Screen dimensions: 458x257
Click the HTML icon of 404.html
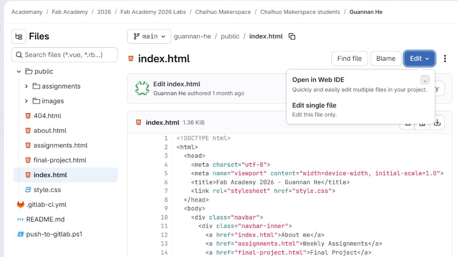click(28, 116)
